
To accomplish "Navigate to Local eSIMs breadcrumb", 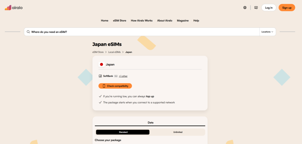I will tap(114, 52).
